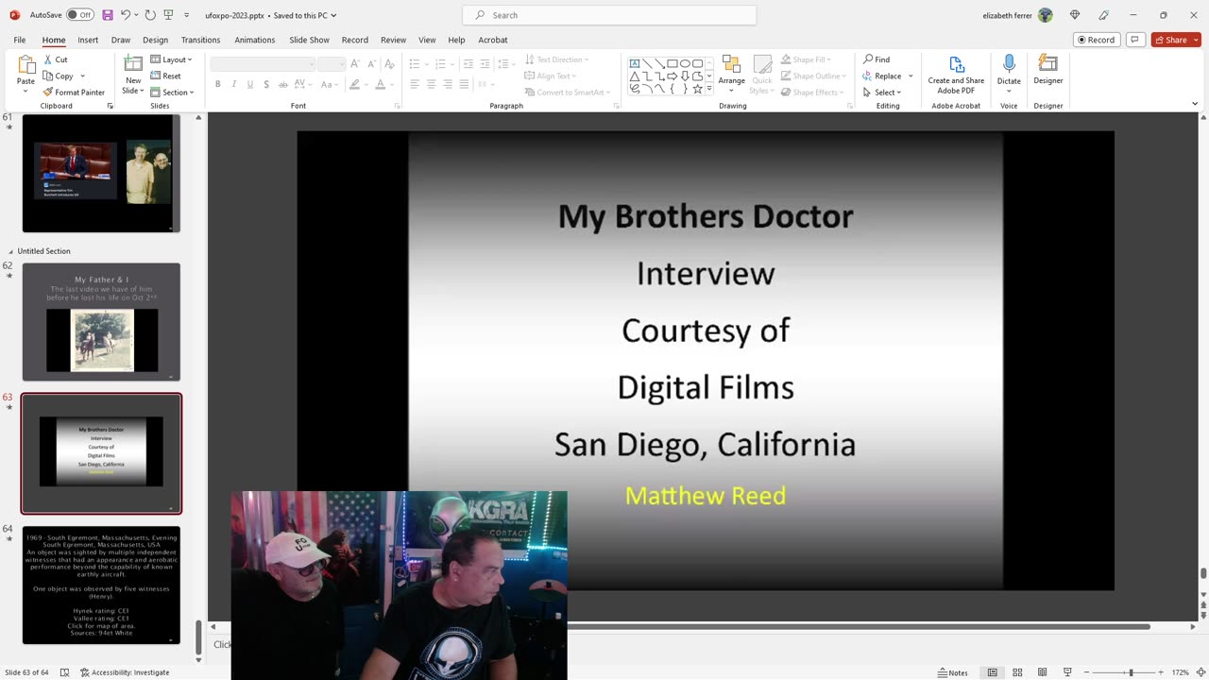1209x680 pixels.
Task: Click the Paste icon
Action: [x=26, y=65]
